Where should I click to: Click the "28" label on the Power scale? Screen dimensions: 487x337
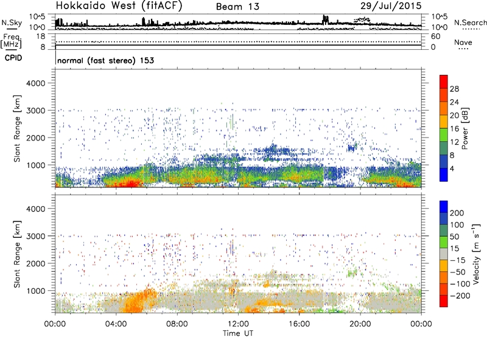pos(454,89)
